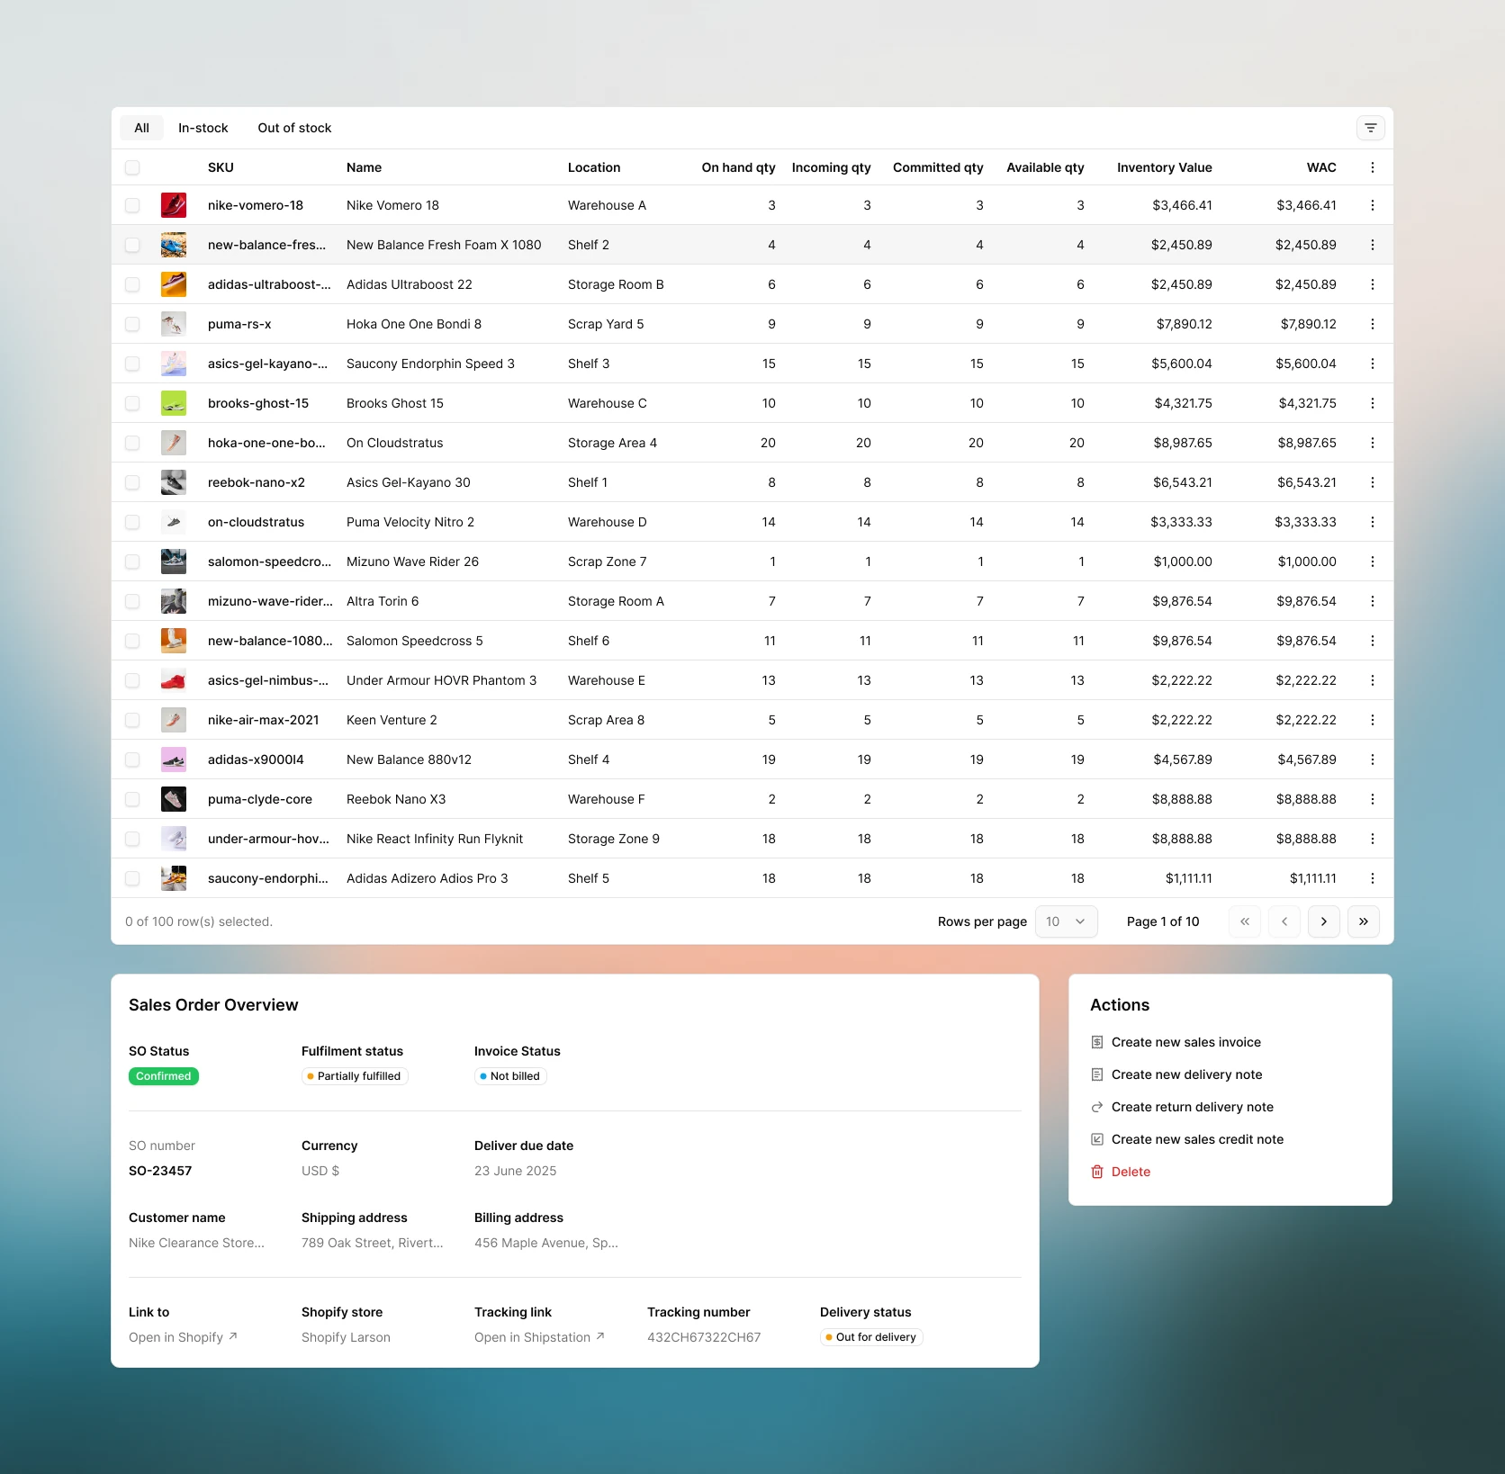The width and height of the screenshot is (1505, 1474).
Task: Switch to the All tab
Action: 141,128
